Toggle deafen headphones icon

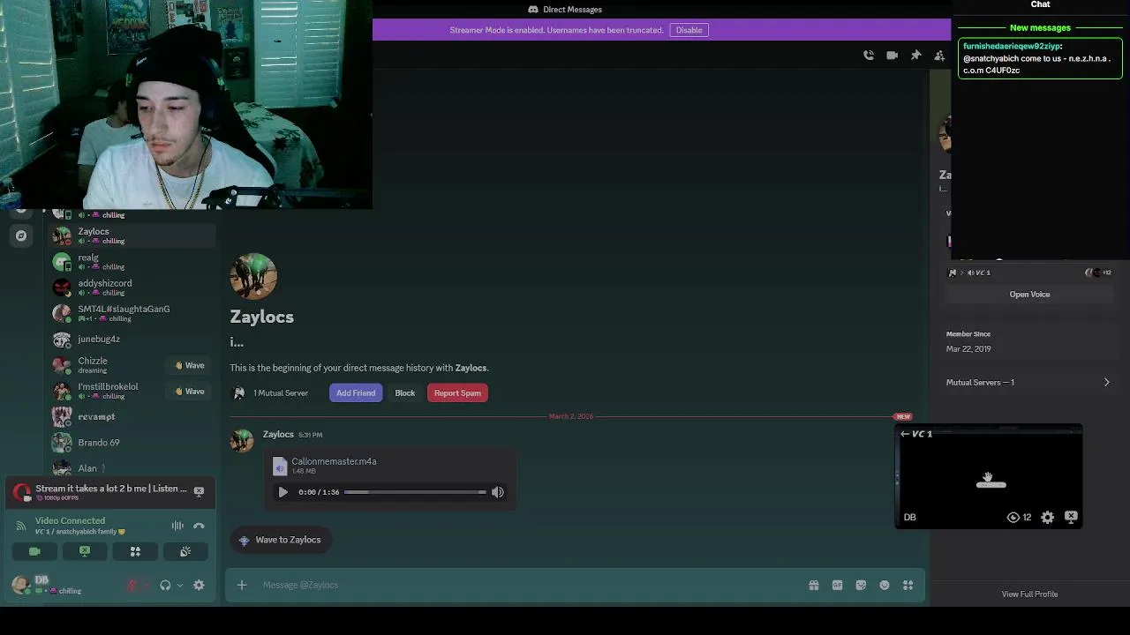coord(165,585)
